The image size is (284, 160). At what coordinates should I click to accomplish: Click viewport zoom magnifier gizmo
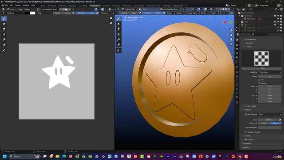(231, 31)
